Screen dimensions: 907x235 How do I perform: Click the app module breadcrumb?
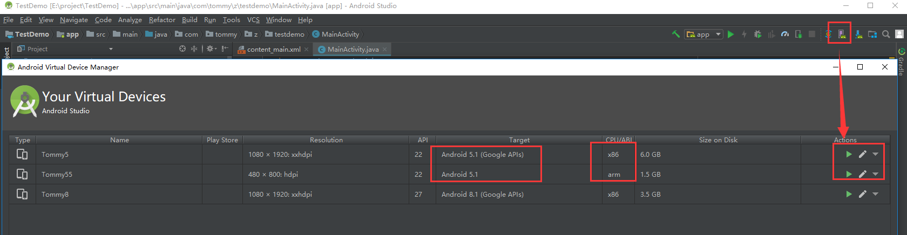[x=68, y=34]
